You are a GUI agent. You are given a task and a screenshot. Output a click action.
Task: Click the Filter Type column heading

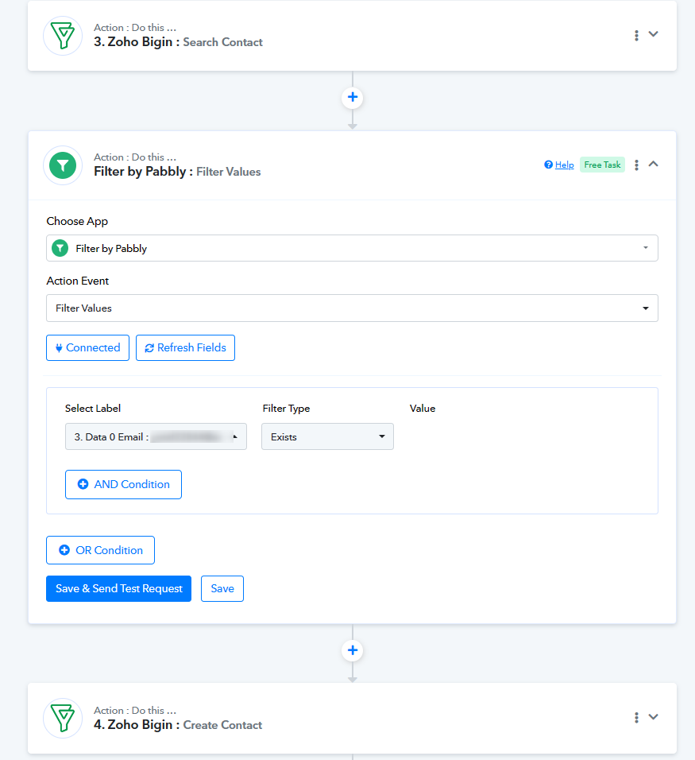point(286,408)
